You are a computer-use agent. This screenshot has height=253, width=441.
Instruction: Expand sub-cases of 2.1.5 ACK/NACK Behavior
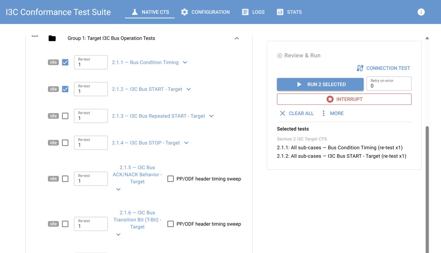(118, 189)
